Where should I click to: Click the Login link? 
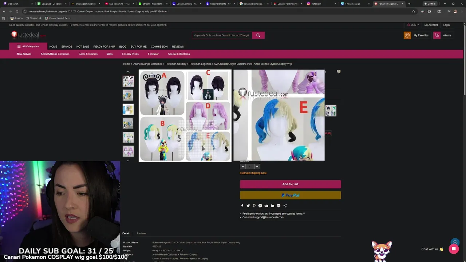tap(446, 25)
